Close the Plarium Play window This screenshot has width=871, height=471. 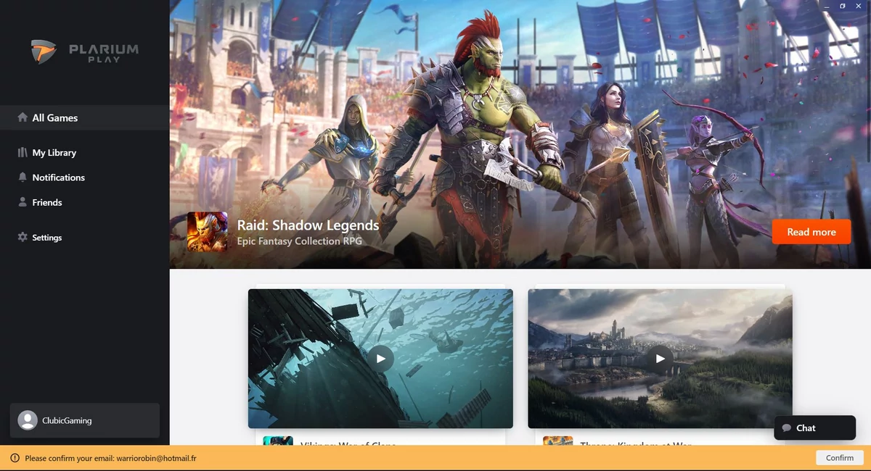point(859,6)
